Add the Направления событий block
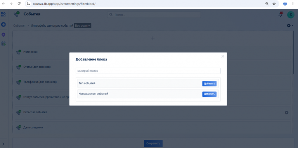The image size is (298, 148). (209, 94)
